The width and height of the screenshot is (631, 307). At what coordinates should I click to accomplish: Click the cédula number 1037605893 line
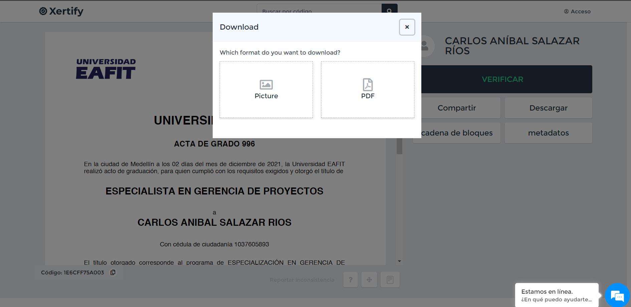214,244
